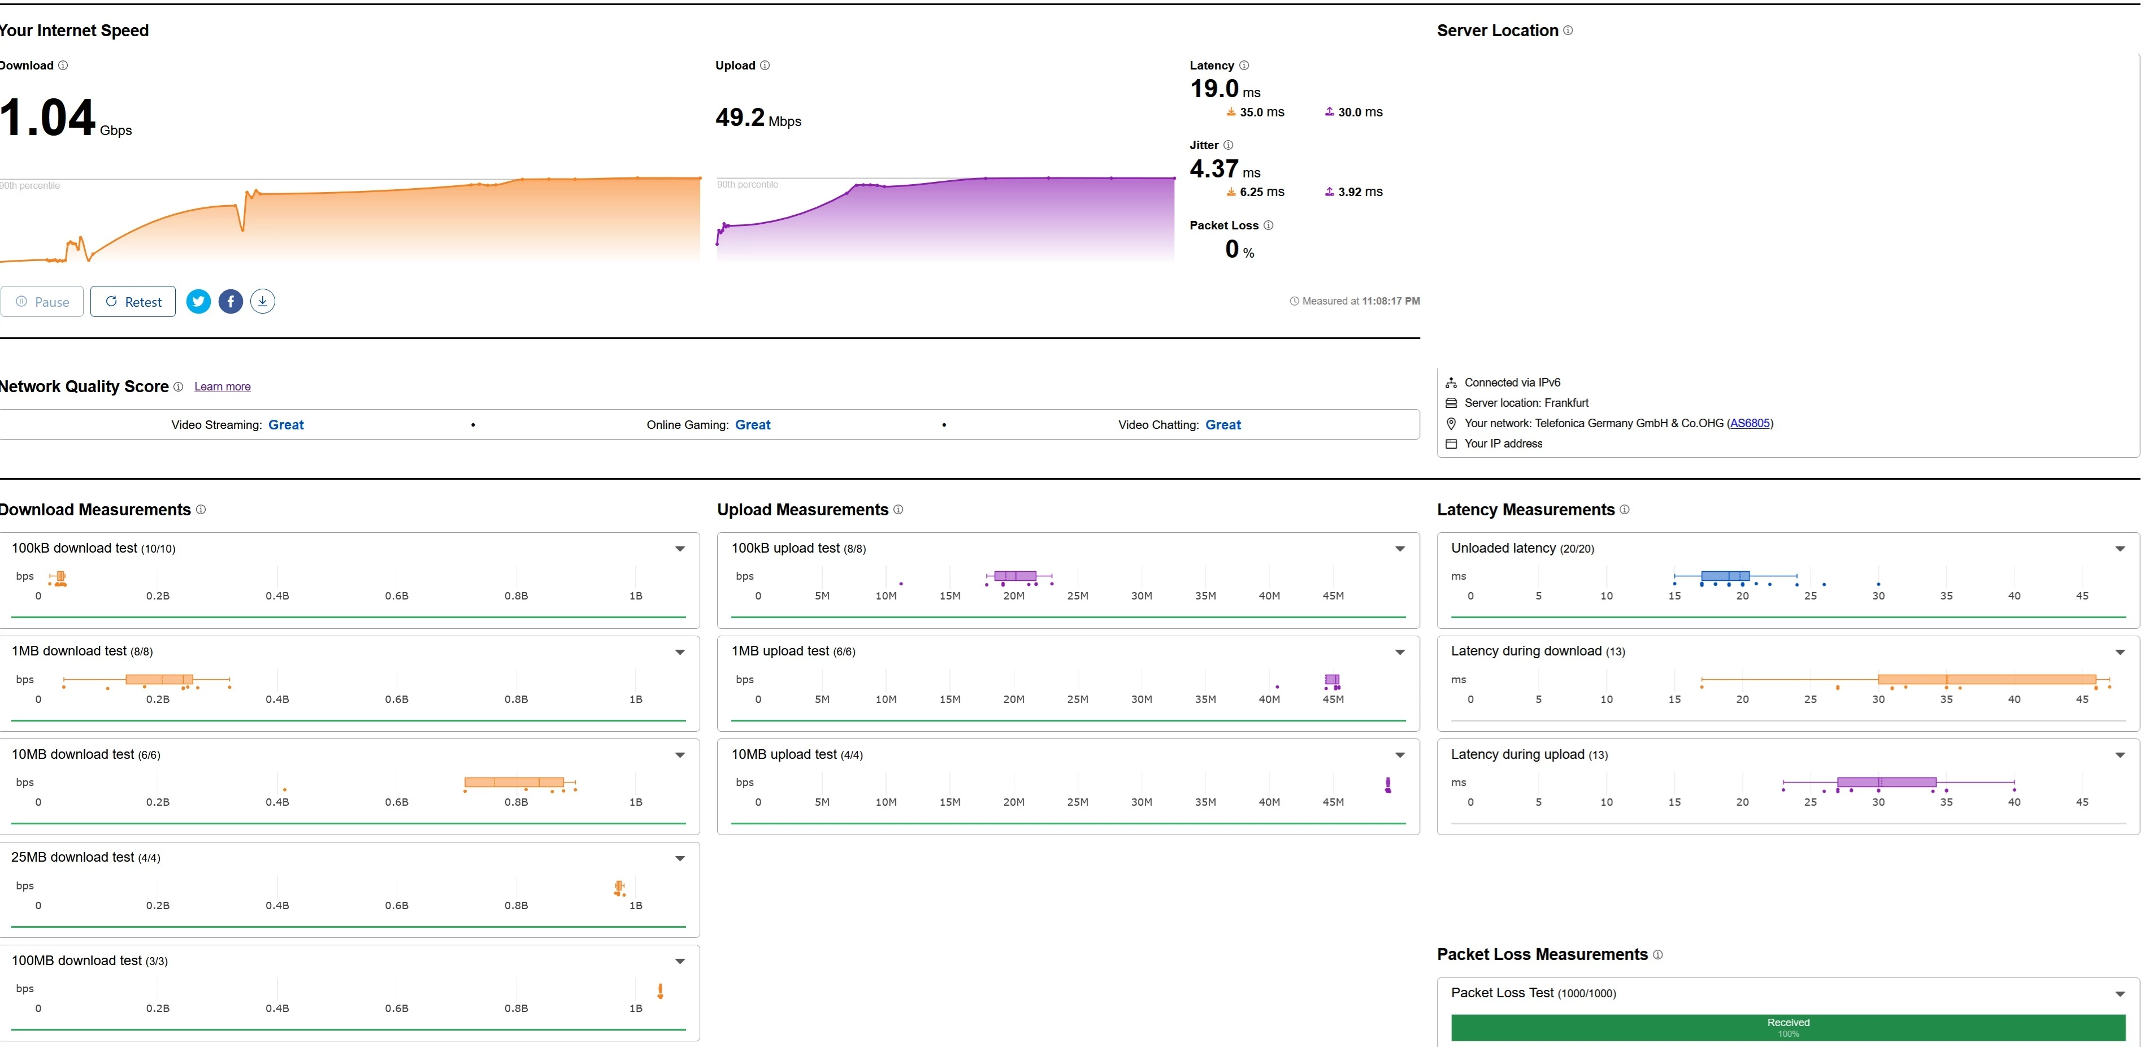The image size is (2144, 1047).
Task: Click info icon next to Upload label
Action: click(x=765, y=66)
